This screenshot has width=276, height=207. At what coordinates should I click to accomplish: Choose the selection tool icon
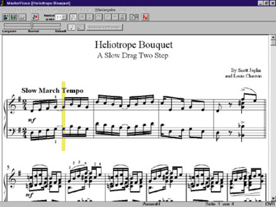73,17
